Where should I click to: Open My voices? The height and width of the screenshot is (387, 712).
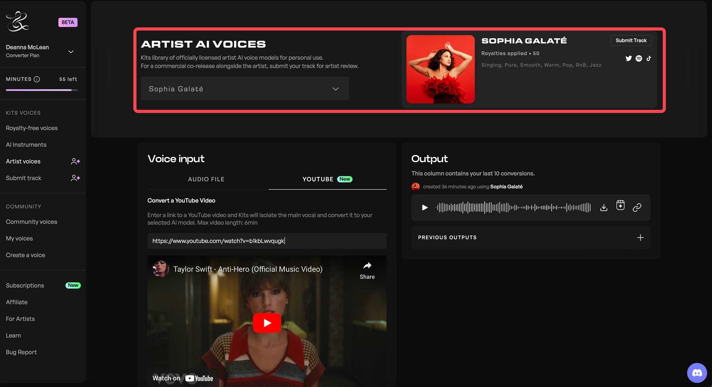pos(19,239)
